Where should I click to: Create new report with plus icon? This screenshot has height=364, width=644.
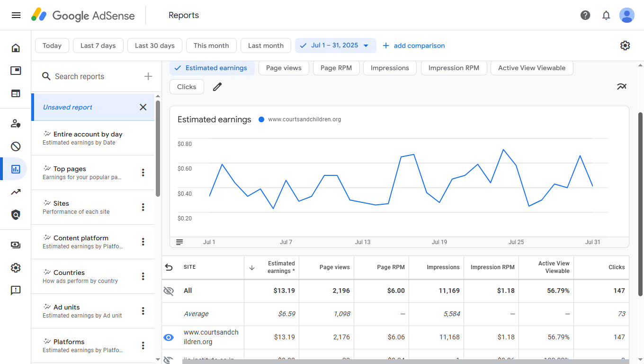[148, 76]
